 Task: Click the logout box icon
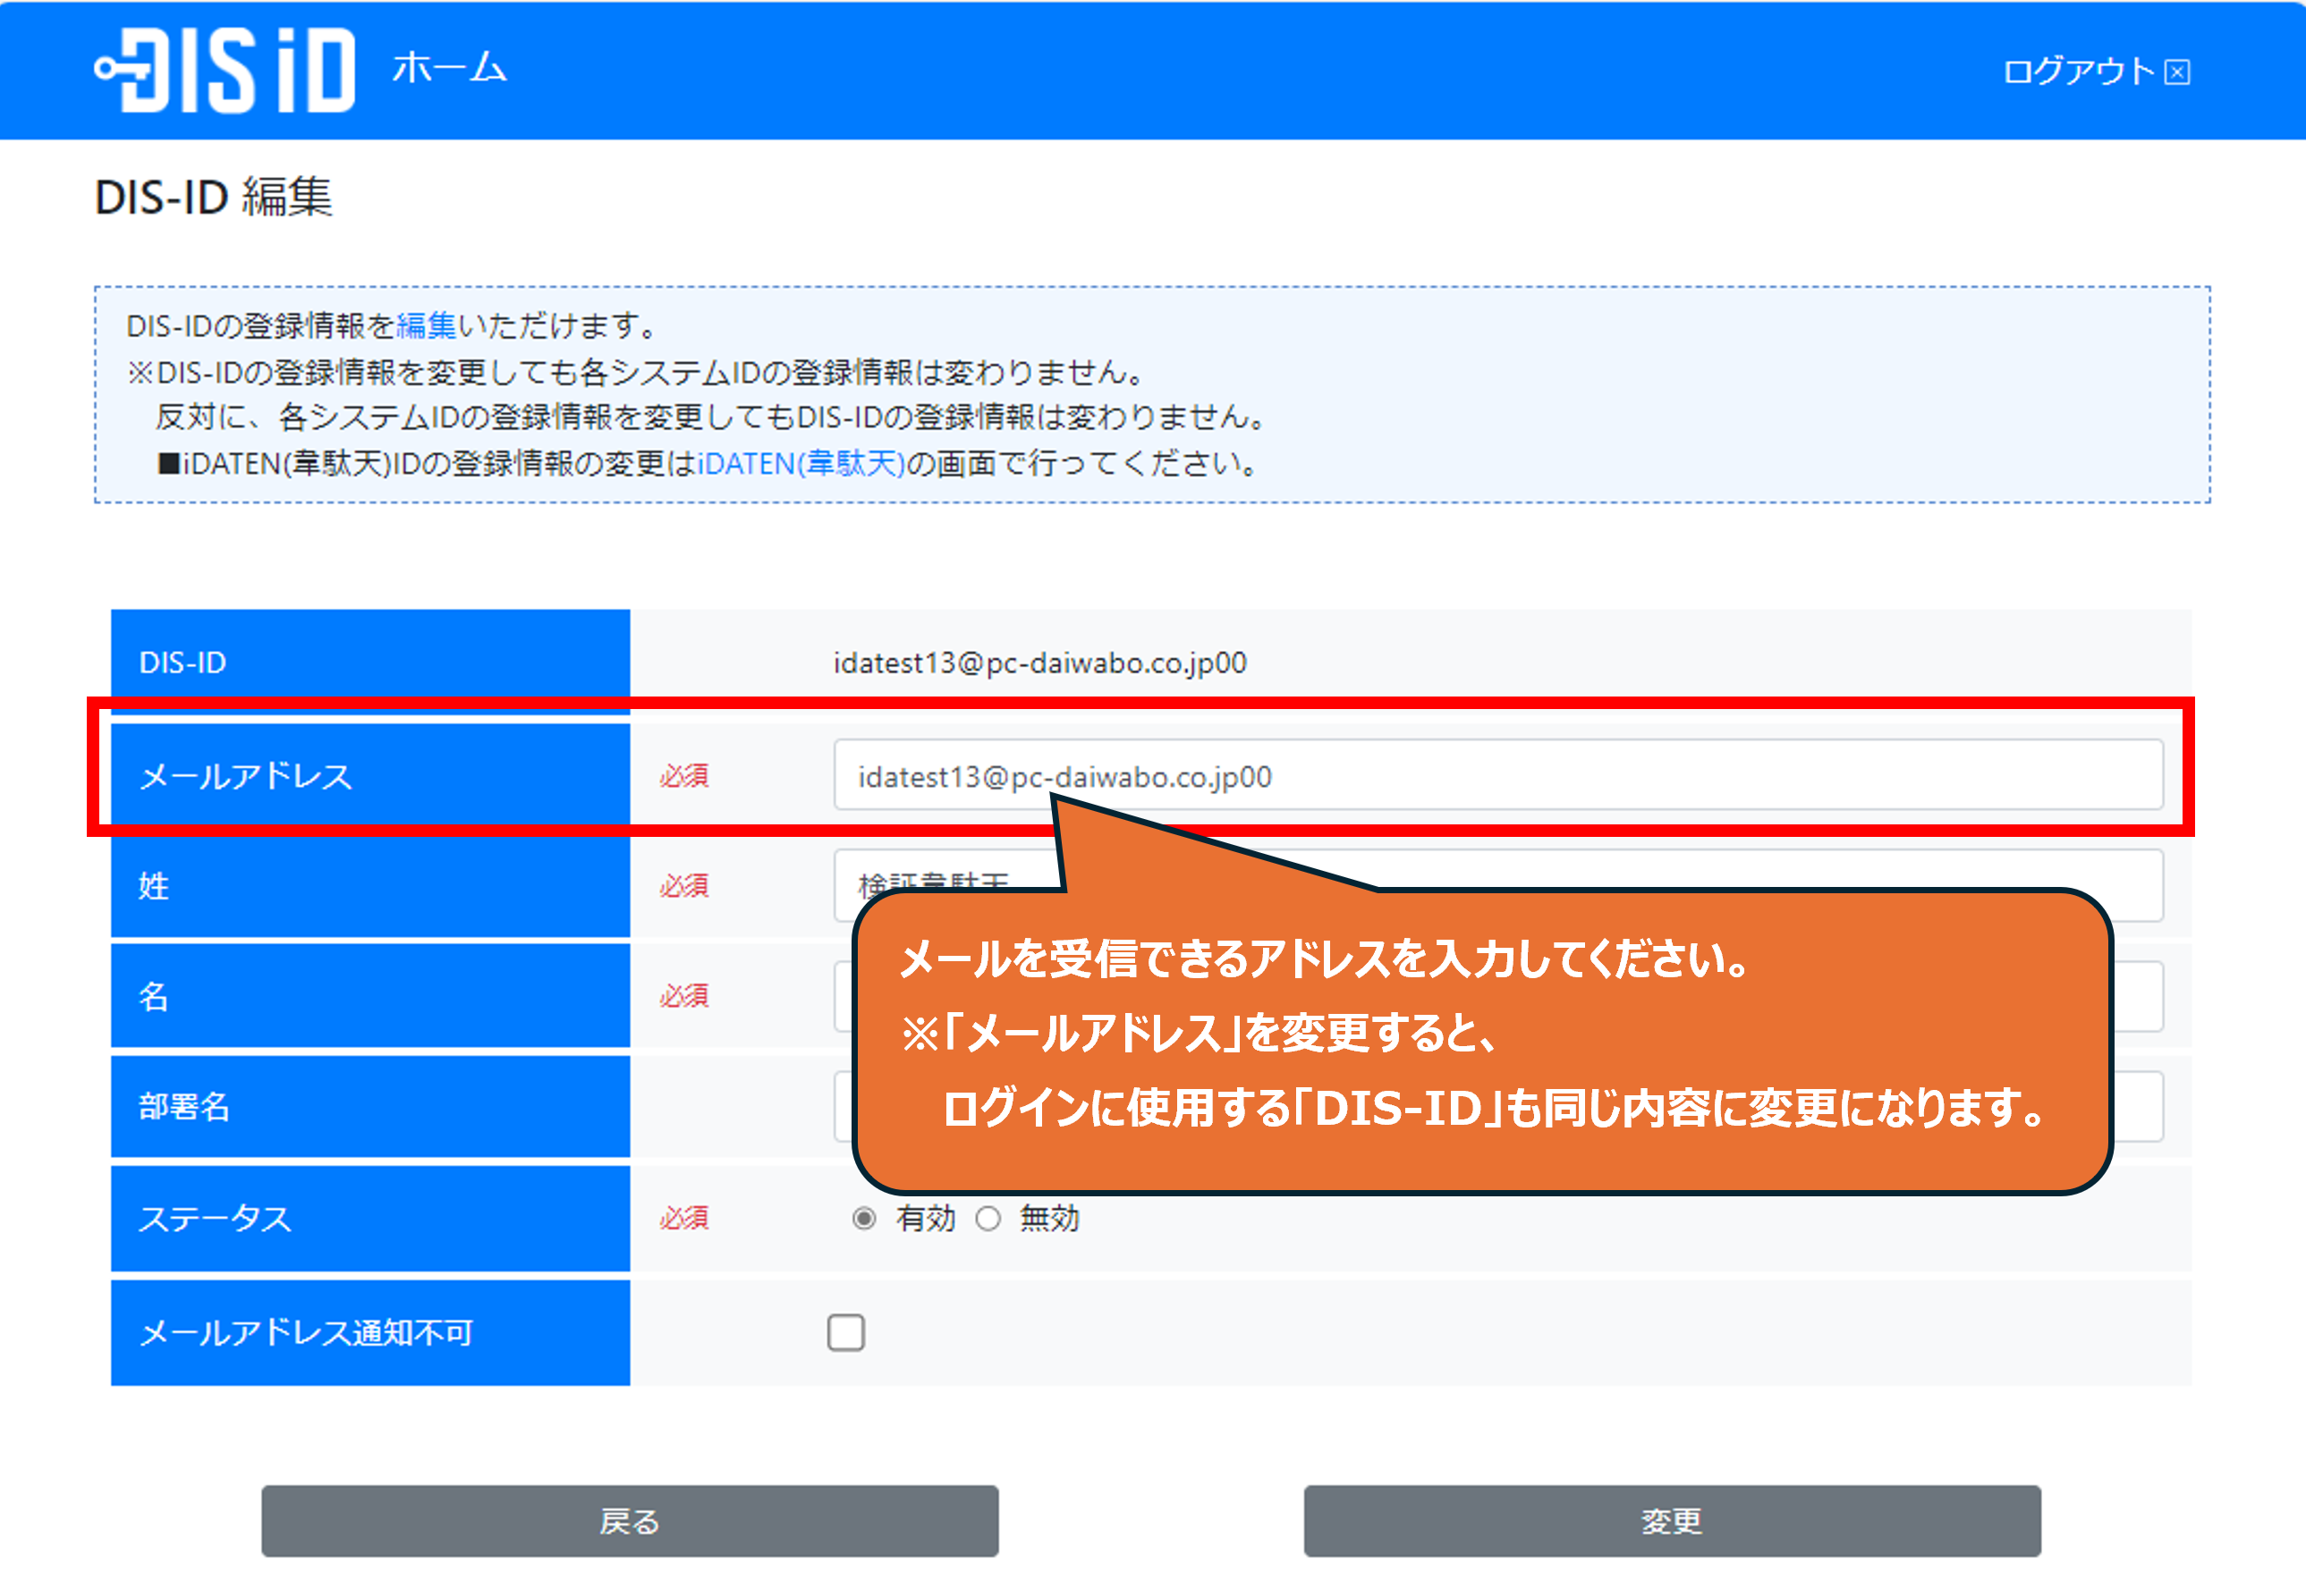point(2177,72)
